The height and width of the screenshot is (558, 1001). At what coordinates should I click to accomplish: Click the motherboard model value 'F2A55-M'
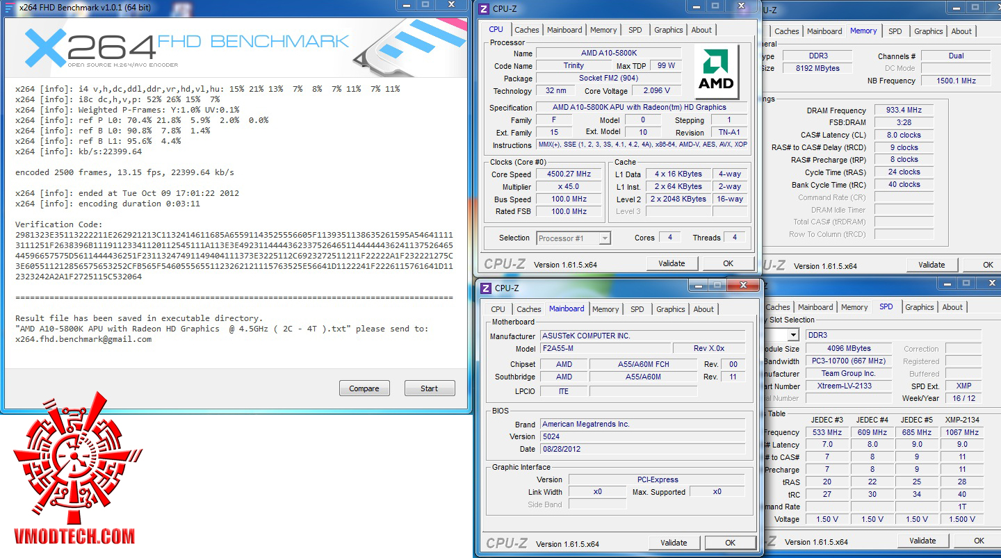pos(606,348)
